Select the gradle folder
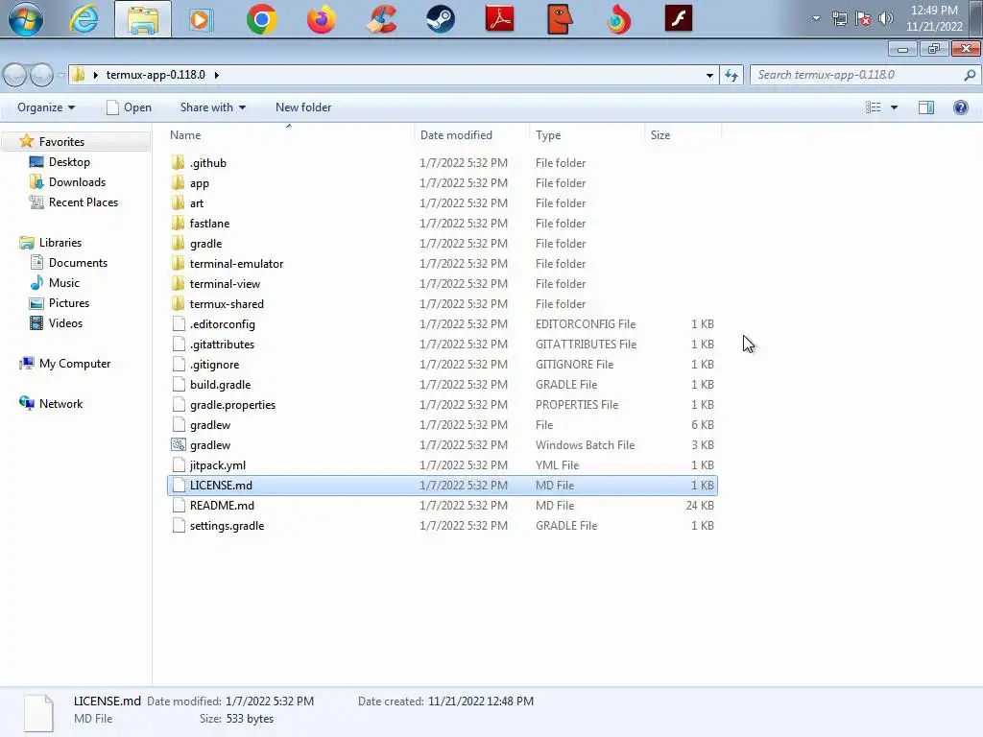The width and height of the screenshot is (983, 737). click(x=442, y=243)
